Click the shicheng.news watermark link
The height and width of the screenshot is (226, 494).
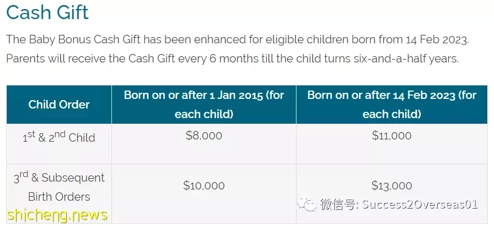pyautogui.click(x=57, y=215)
